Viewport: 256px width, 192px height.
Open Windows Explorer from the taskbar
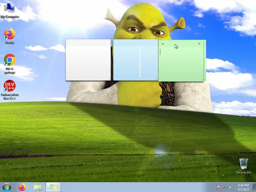[38, 187]
